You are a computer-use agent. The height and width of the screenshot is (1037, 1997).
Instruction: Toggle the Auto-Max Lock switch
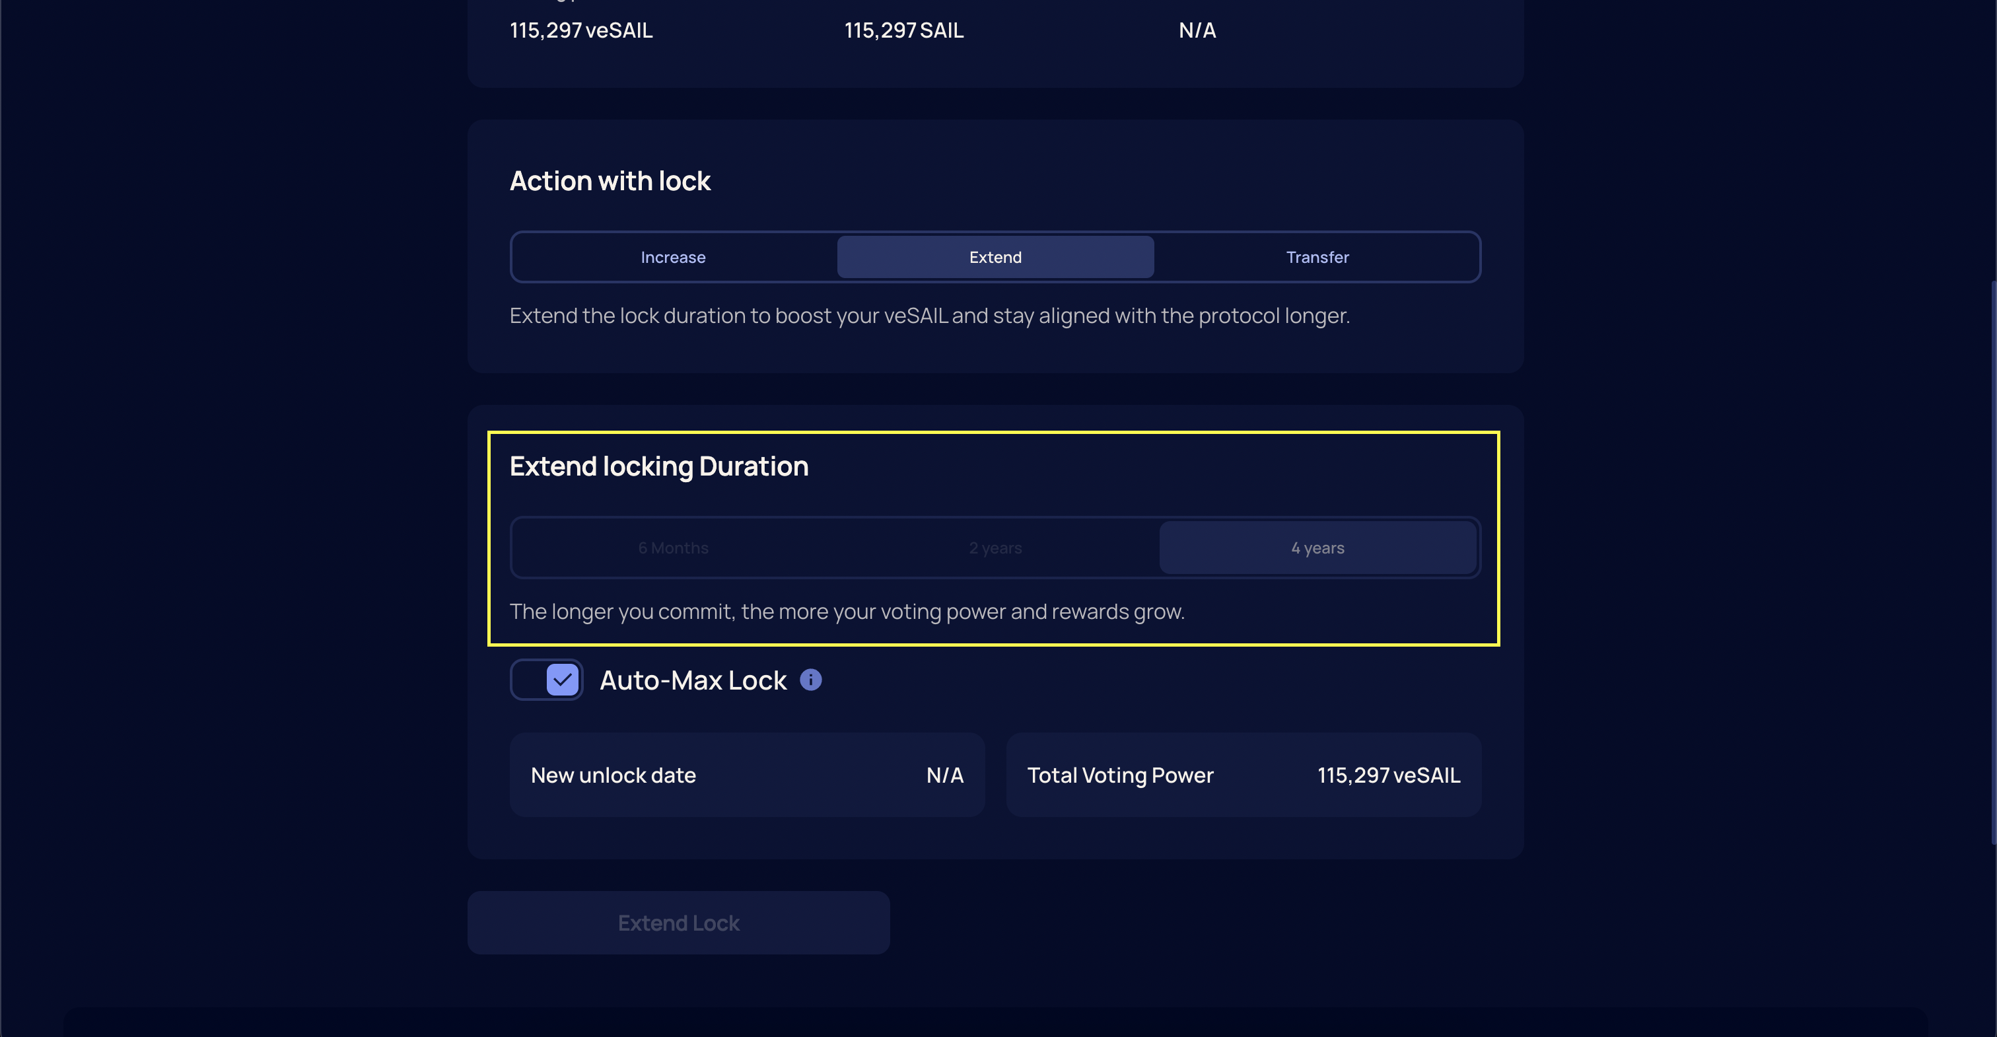(x=547, y=680)
